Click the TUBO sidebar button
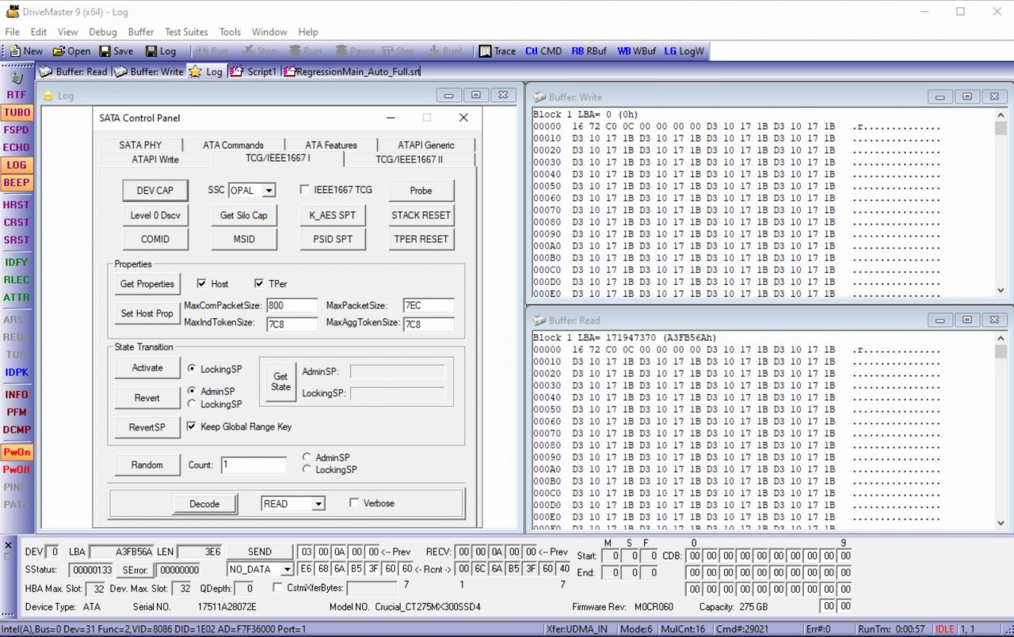 click(x=17, y=112)
